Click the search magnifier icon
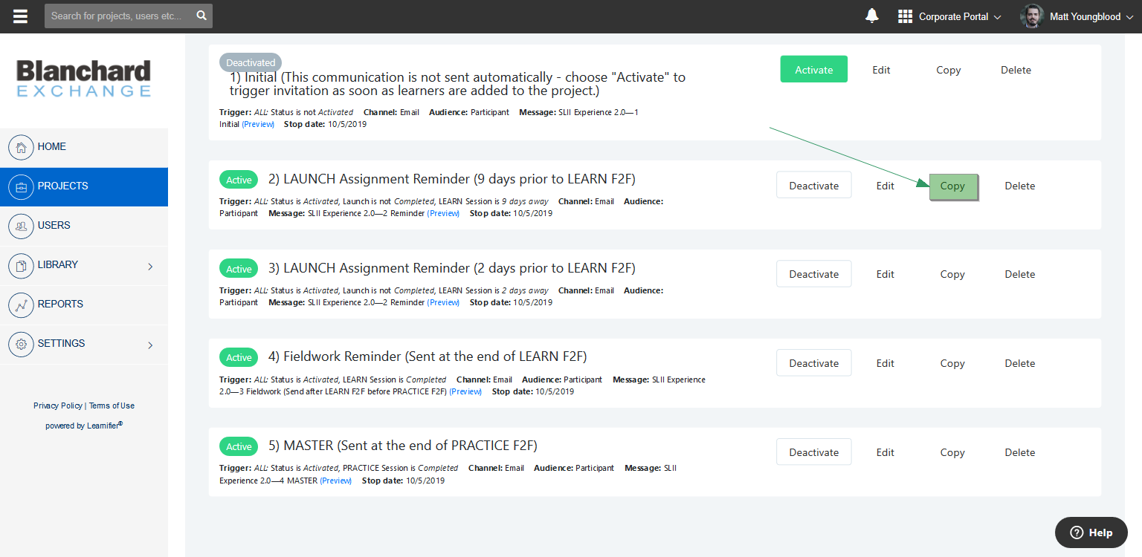1142x557 pixels. [201, 16]
